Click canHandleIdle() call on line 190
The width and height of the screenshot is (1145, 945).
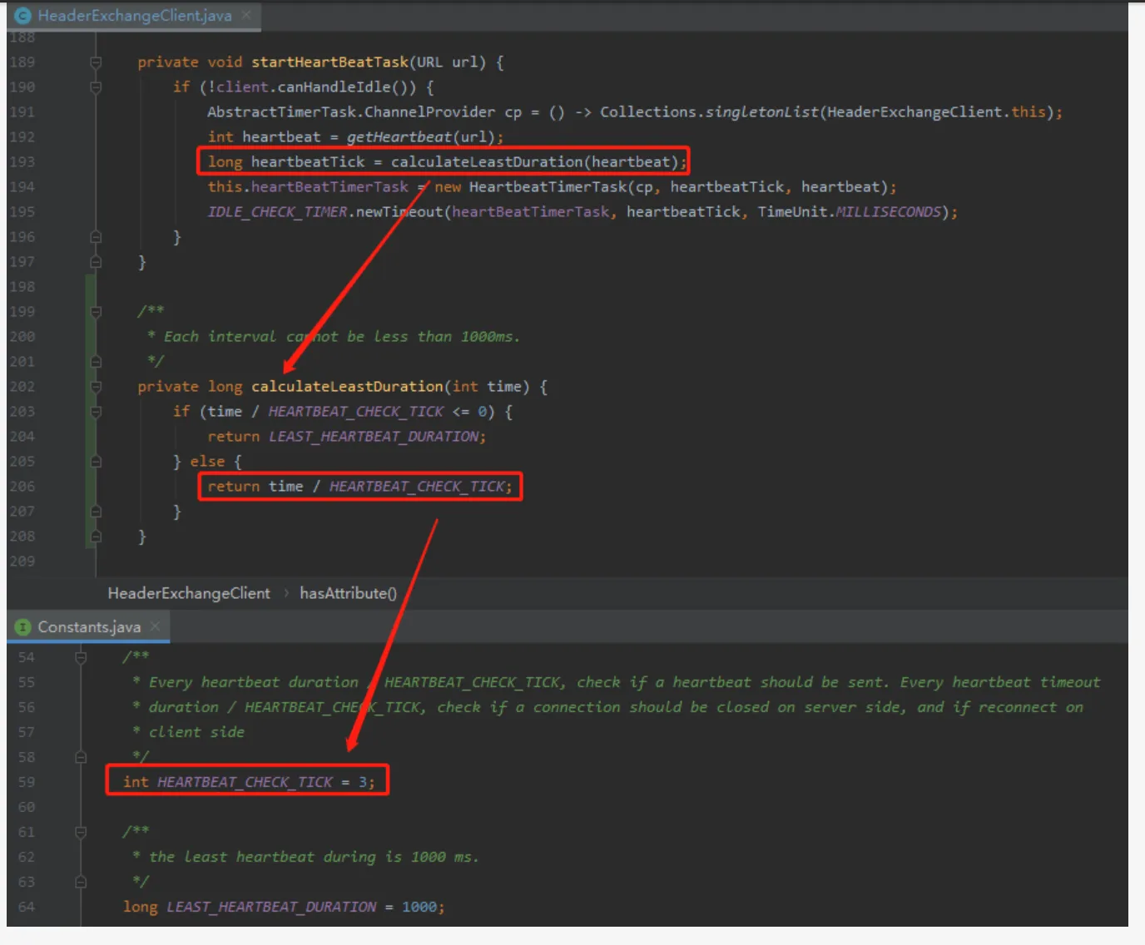point(347,87)
